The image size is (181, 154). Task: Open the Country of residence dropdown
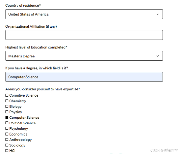tap(84, 14)
